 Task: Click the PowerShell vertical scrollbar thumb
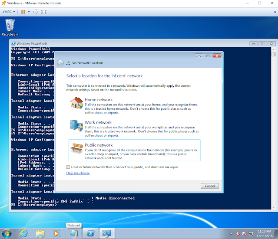pyautogui.click(x=274, y=54)
